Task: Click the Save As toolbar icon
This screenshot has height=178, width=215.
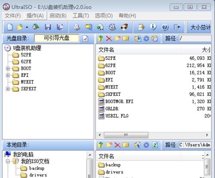Action: tap(60, 27)
